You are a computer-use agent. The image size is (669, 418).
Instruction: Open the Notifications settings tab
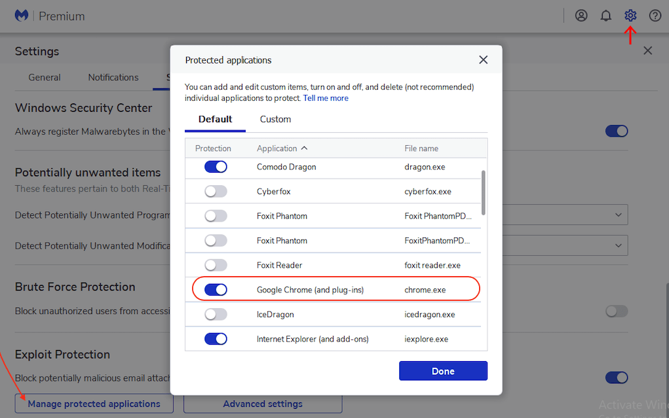(113, 78)
